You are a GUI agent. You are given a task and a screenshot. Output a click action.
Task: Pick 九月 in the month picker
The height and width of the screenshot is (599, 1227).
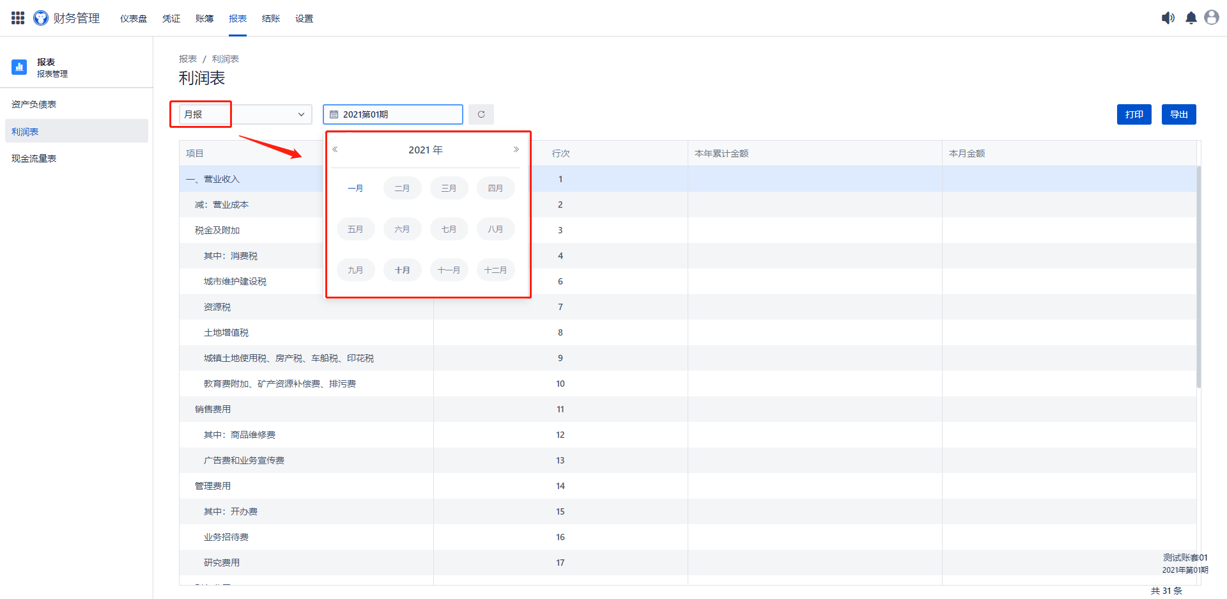(x=355, y=270)
